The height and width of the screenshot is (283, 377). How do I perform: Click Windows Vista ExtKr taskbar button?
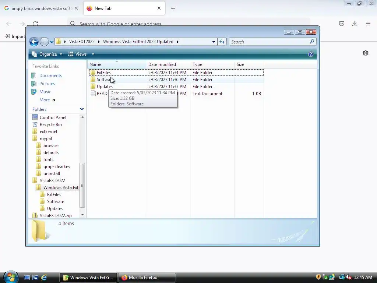point(88,277)
